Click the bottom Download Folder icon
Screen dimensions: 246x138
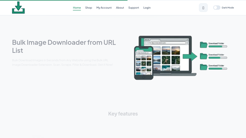[203, 67]
